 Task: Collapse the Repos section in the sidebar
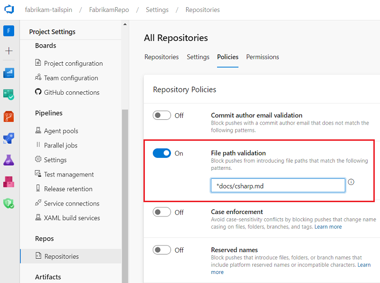(45, 238)
